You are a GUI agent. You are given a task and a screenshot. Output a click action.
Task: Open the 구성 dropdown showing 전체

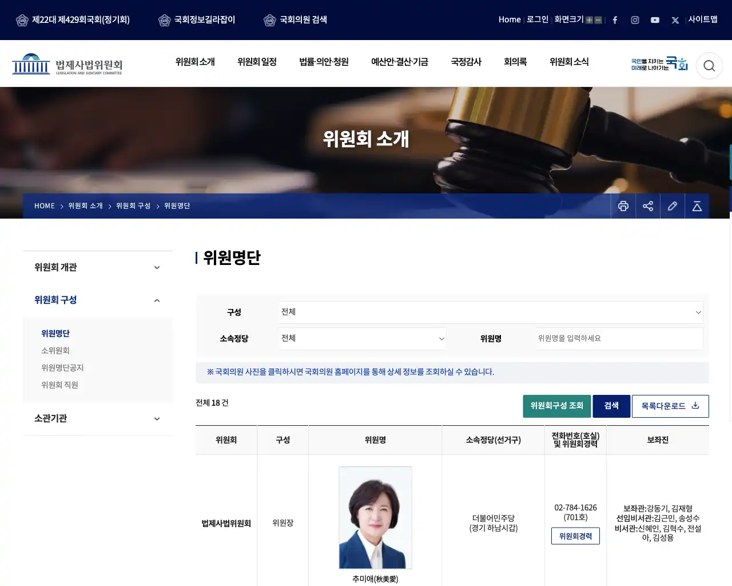click(491, 312)
